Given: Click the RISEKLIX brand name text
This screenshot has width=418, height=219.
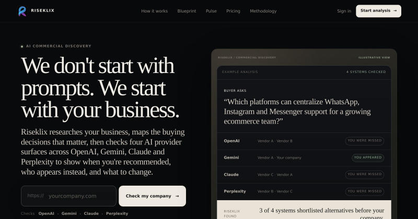Looking at the screenshot, I should click(43, 10).
